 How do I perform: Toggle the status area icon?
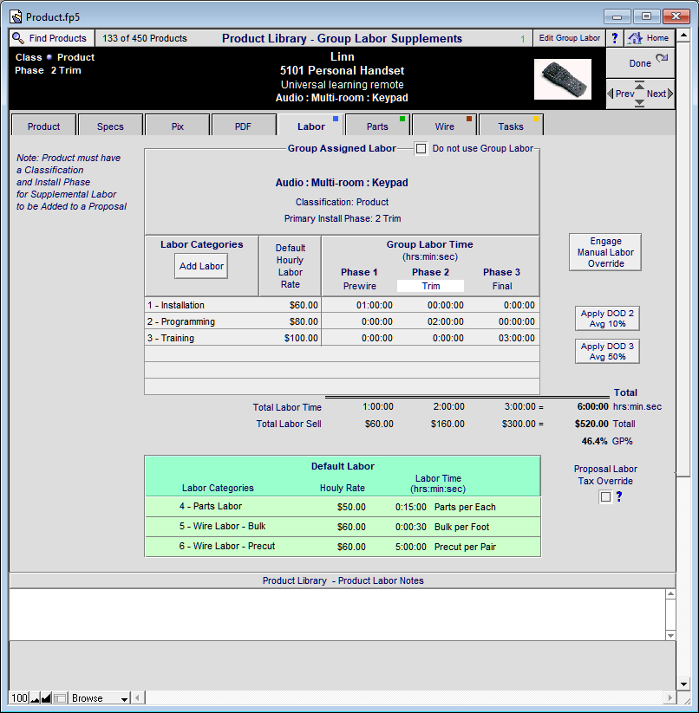click(x=60, y=698)
